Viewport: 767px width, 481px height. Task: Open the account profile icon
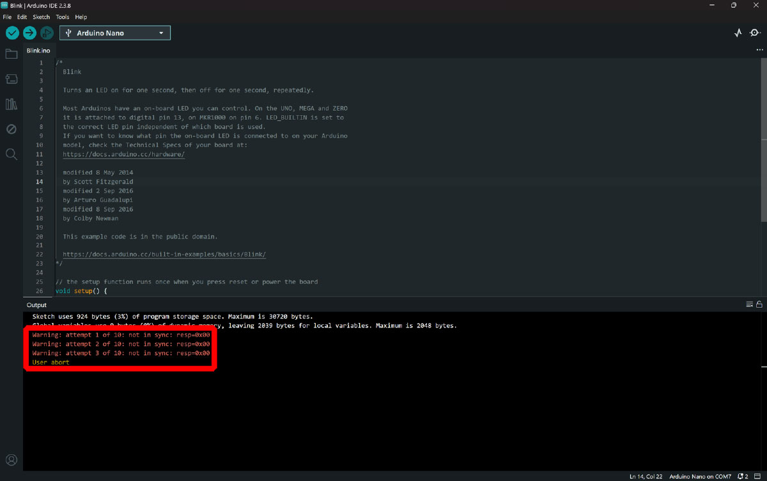pos(11,460)
